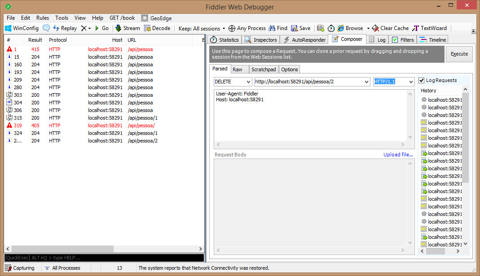Open the Scratchpad composer sub-tab

[x=264, y=69]
